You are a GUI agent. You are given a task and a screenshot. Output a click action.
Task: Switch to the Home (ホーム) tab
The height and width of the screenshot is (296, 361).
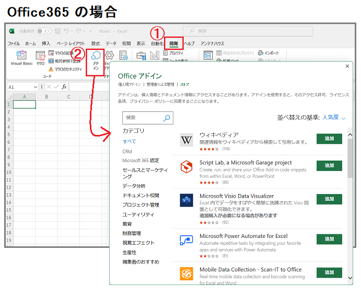point(30,43)
